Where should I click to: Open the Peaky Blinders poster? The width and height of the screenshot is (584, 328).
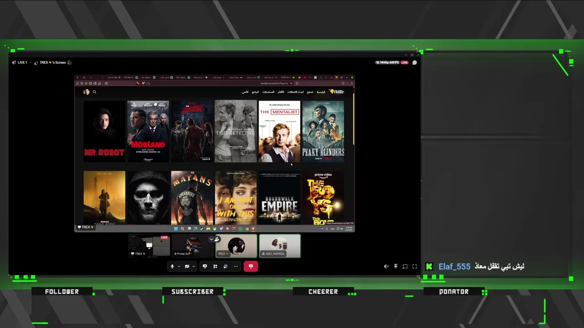[323, 131]
